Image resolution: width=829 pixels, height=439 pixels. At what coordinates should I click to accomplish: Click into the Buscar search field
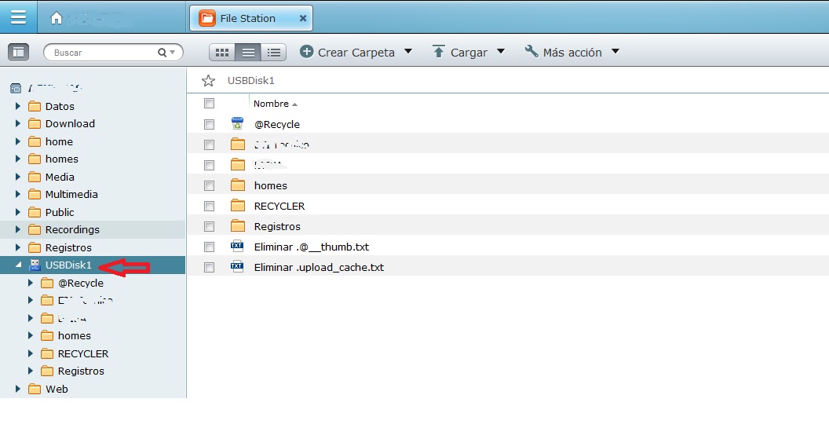click(x=102, y=53)
